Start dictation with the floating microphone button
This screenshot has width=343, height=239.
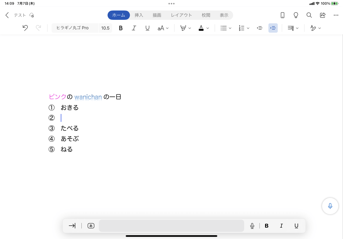click(330, 206)
